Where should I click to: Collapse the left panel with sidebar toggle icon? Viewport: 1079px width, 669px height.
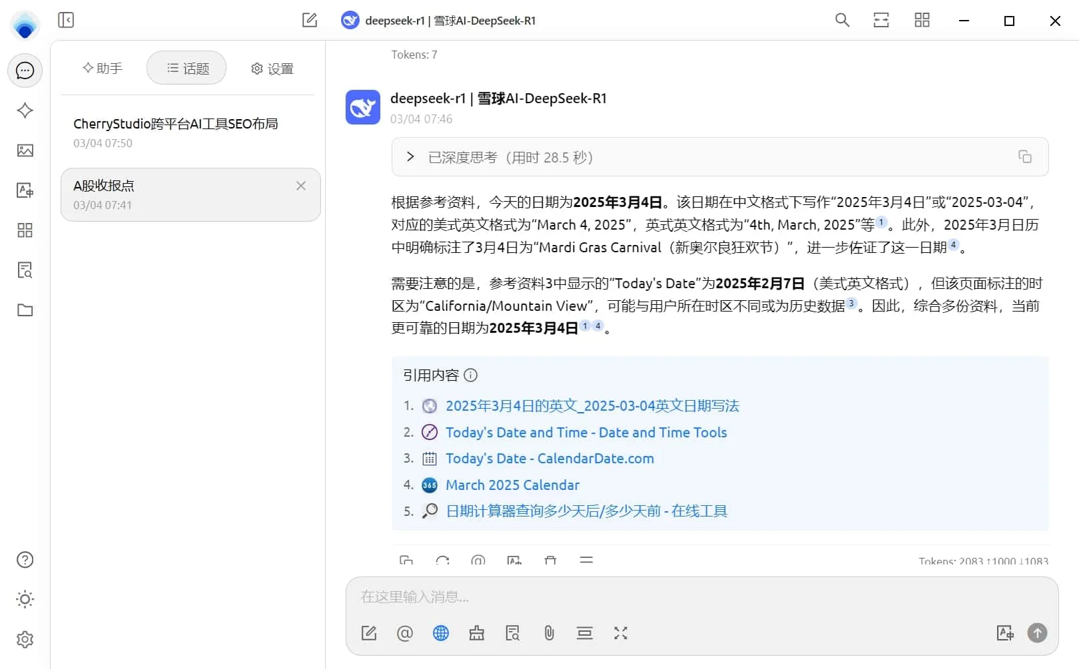(x=66, y=20)
